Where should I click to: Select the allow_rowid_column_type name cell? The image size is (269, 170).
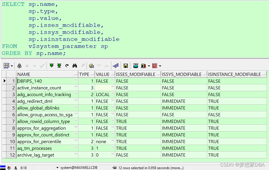coord(47,121)
